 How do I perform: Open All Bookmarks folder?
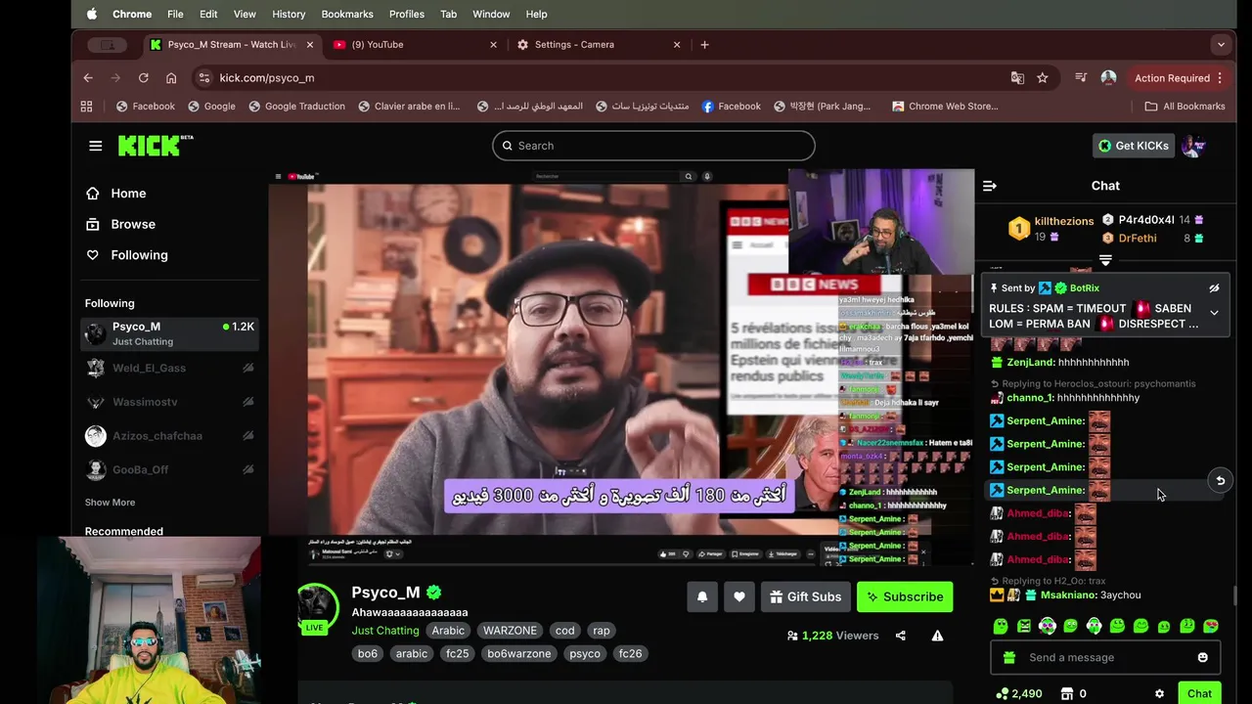[1185, 107]
